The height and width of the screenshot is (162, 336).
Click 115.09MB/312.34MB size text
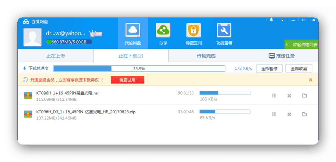56,99
